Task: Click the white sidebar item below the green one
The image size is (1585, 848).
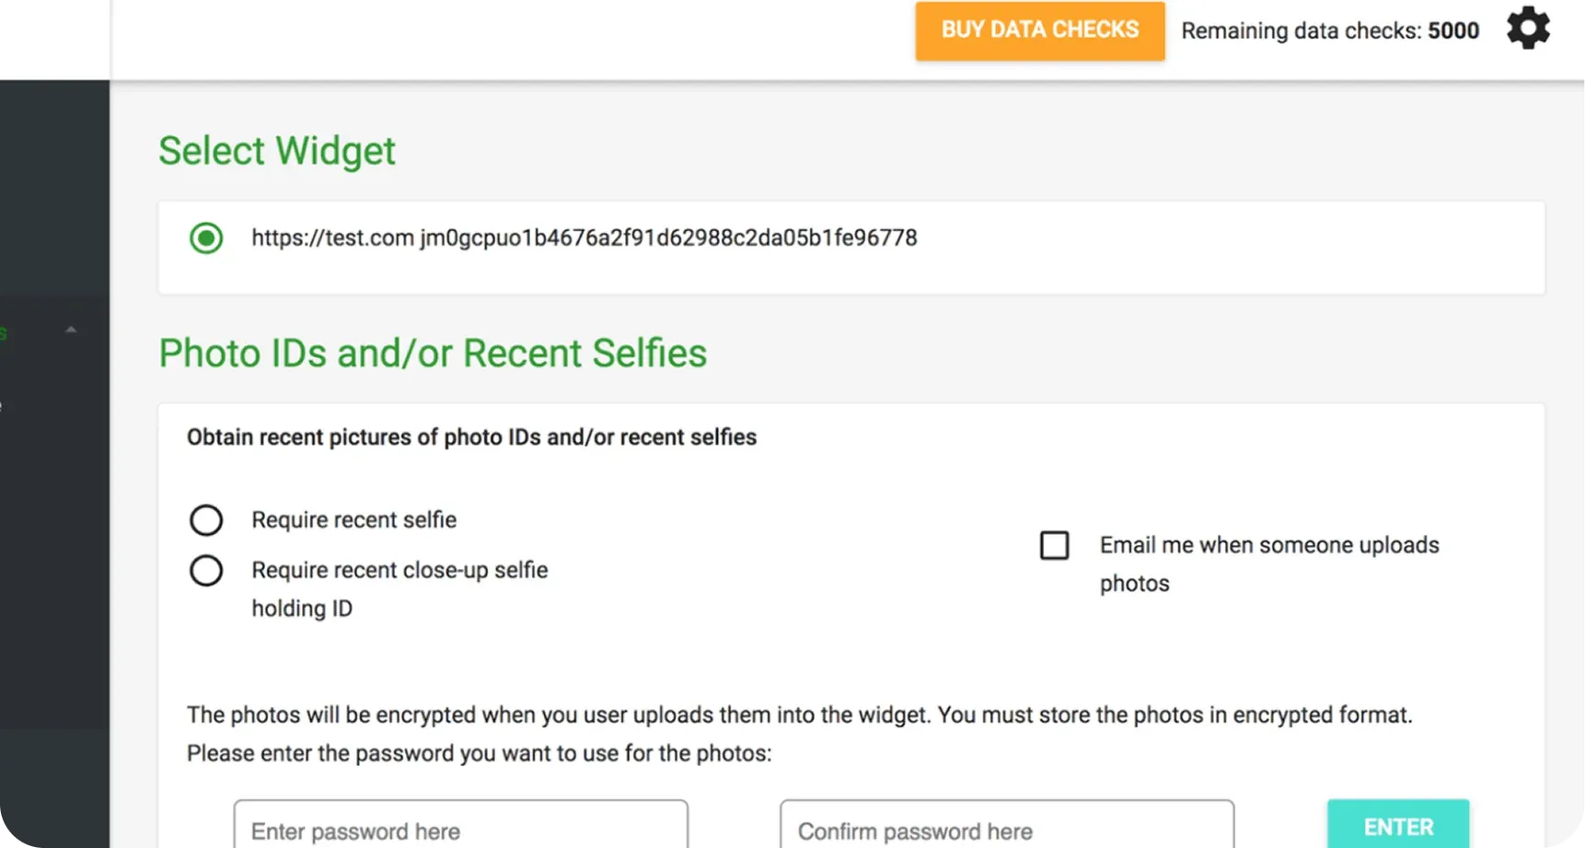Action: [x=3, y=406]
